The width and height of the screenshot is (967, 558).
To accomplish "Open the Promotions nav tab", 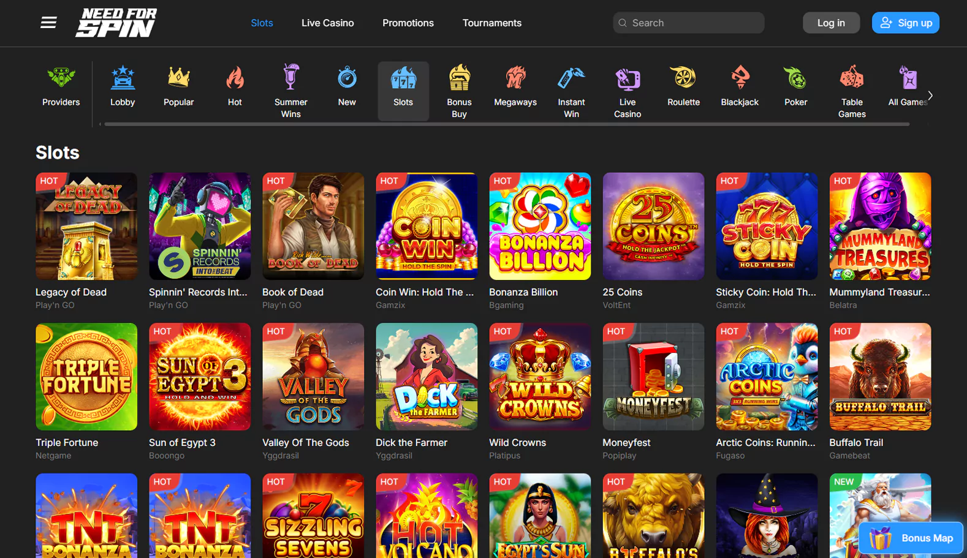I will [x=408, y=23].
